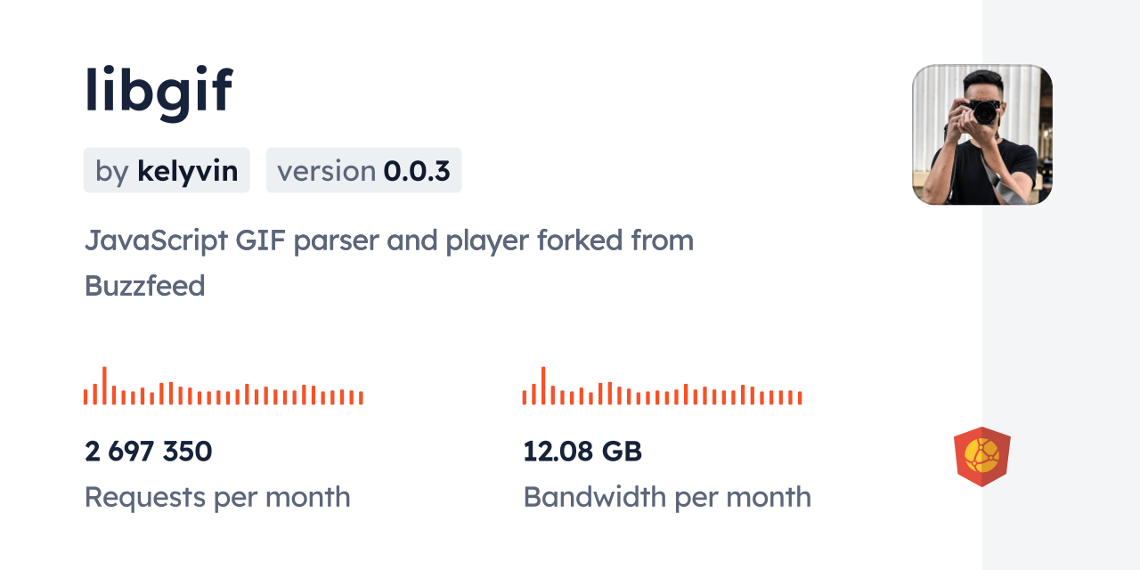Click the "2 697 350" requests count

148,452
